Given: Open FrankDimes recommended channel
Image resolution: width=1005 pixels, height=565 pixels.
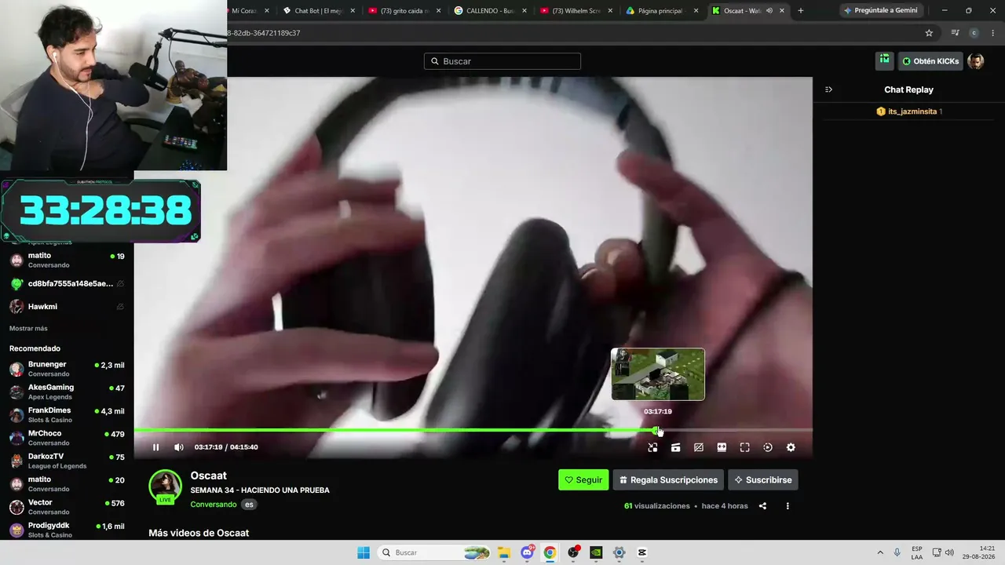Looking at the screenshot, I should click(67, 414).
